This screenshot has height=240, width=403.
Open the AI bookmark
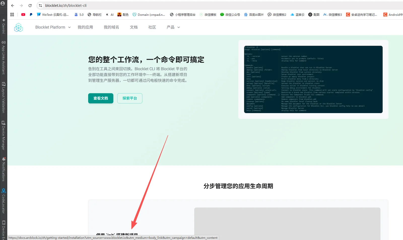110,15
